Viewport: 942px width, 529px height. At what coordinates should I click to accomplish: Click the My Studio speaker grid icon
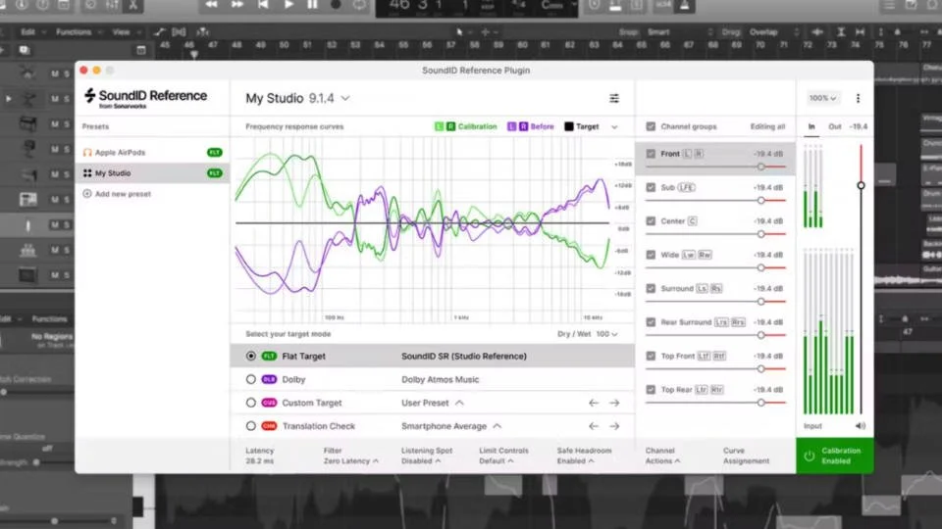[87, 173]
